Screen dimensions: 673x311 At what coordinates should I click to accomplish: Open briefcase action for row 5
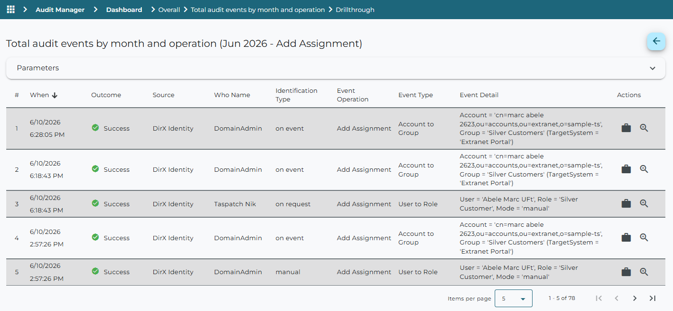pos(626,272)
